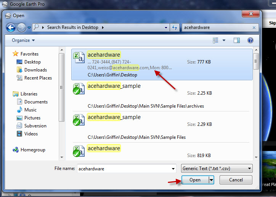Select Downloads under Favorites
Viewport: 276px width, 197px height.
point(35,70)
